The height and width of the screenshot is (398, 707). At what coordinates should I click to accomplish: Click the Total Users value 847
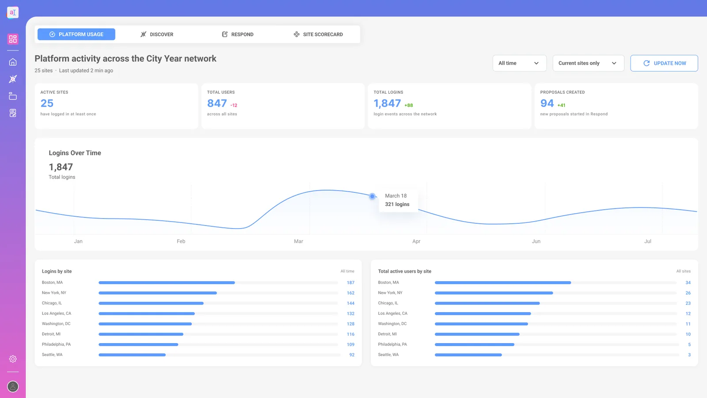click(217, 103)
